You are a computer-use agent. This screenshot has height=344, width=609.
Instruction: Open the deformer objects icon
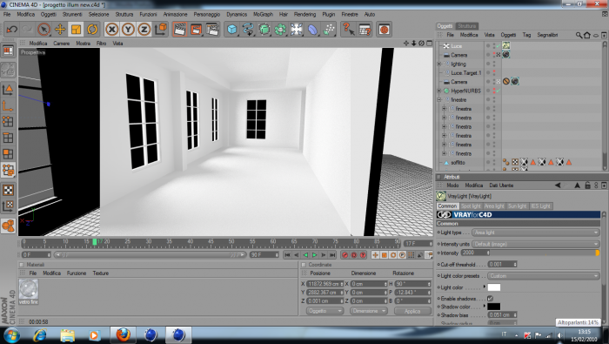tap(312, 29)
